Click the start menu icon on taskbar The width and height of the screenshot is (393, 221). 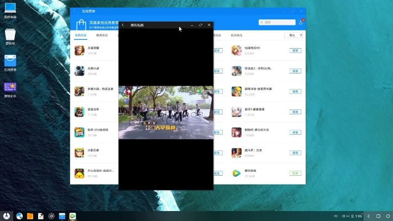[7, 215]
